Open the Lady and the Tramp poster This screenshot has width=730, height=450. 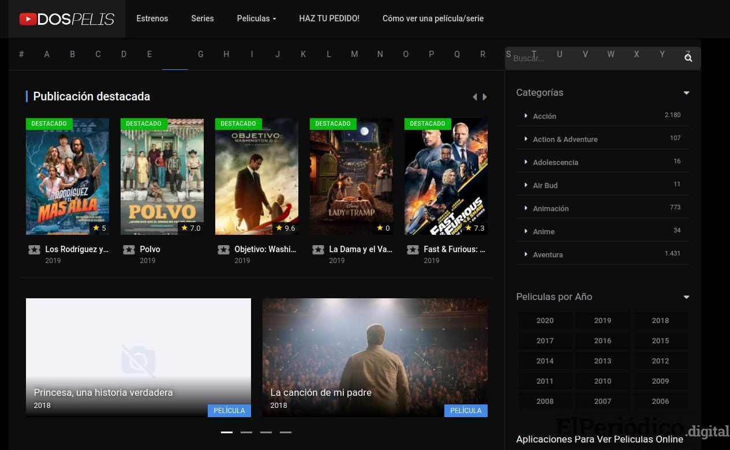351,177
